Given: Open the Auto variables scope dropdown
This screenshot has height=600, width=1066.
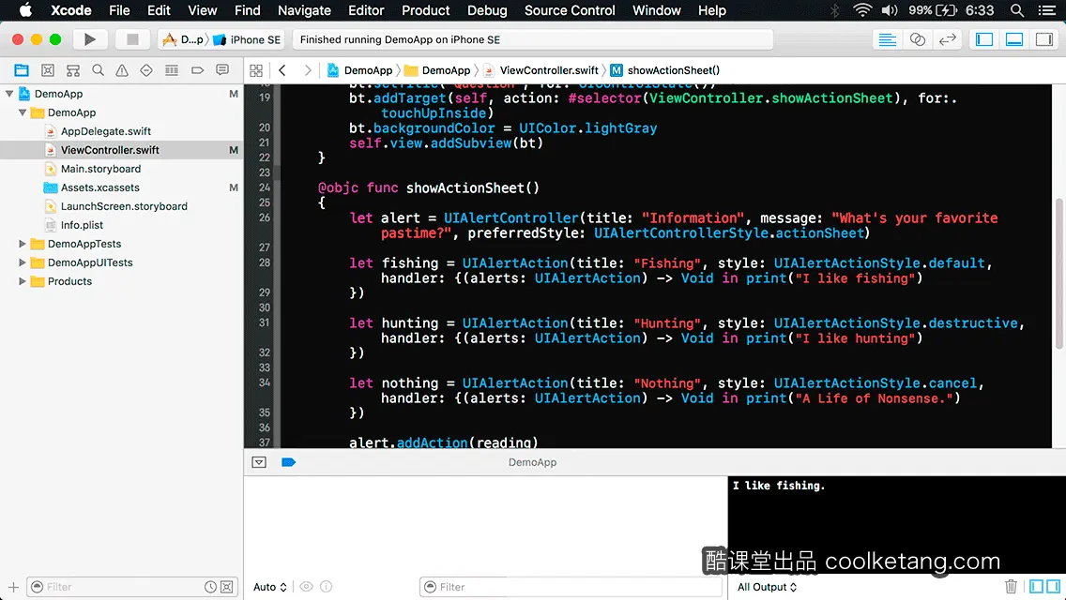Looking at the screenshot, I should click(x=270, y=587).
